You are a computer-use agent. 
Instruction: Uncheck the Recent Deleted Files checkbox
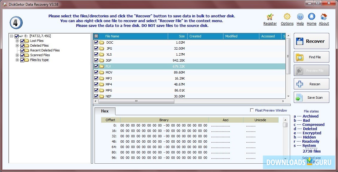[x=22, y=51]
